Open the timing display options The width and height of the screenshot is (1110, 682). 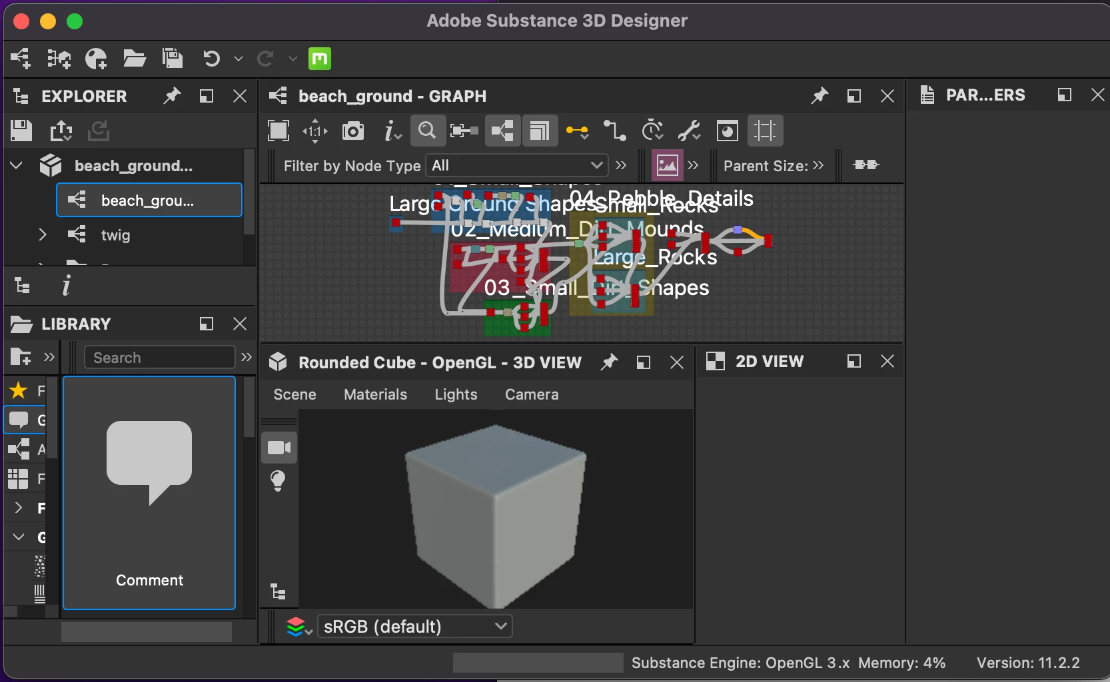pos(652,131)
